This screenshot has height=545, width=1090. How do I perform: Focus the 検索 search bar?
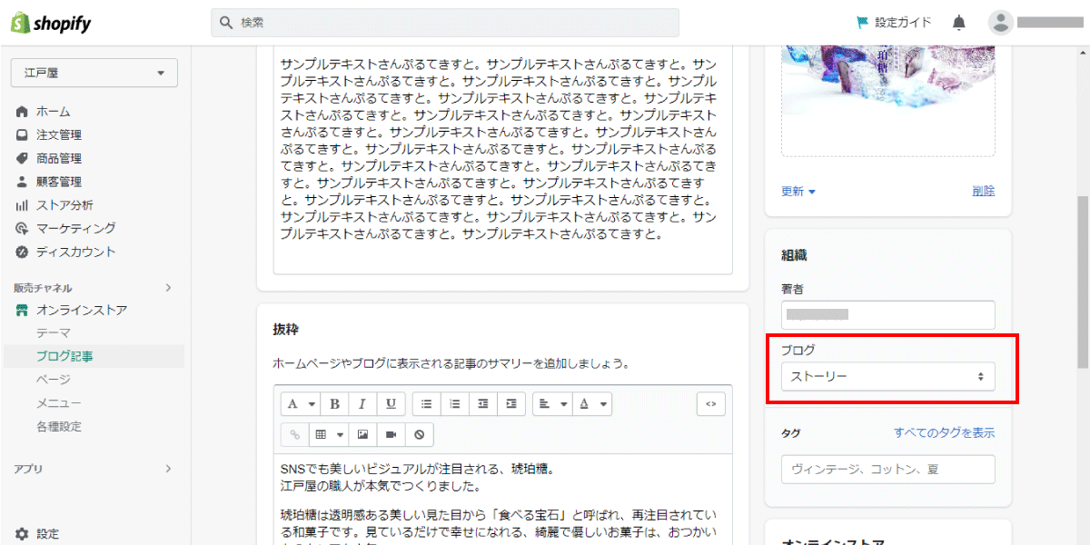click(x=445, y=23)
